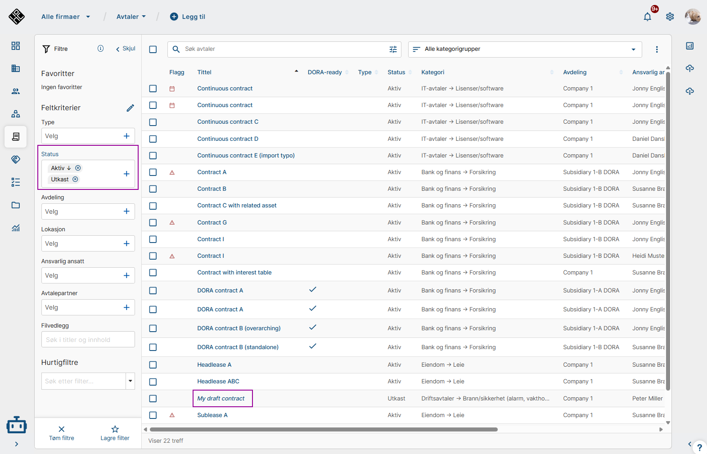This screenshot has height=454, width=707.
Task: Click Tøm filtre to clear filters
Action: 62,433
